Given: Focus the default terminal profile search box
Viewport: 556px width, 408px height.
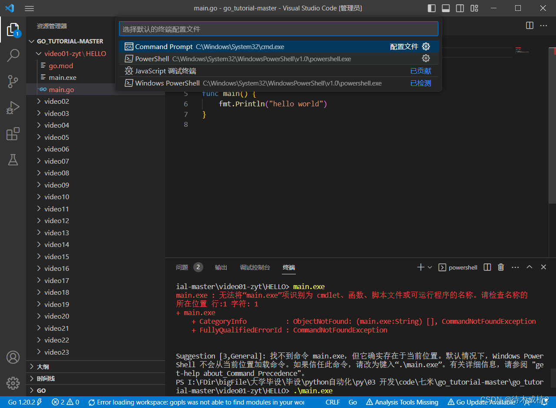Looking at the screenshot, I should coord(278,29).
